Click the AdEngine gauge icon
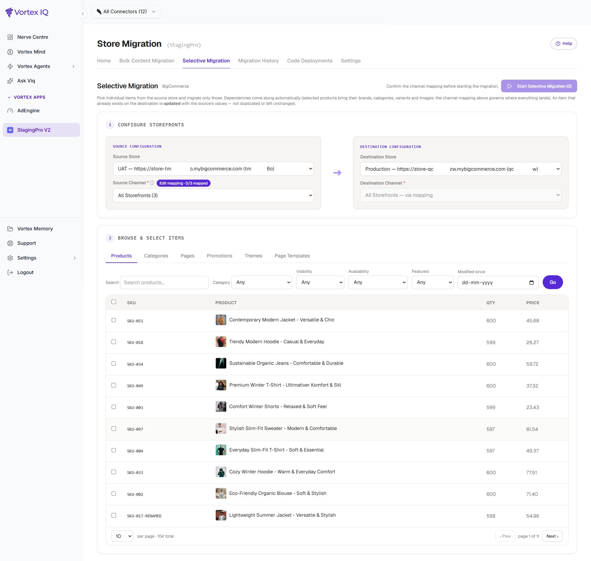The image size is (591, 561). point(10,111)
